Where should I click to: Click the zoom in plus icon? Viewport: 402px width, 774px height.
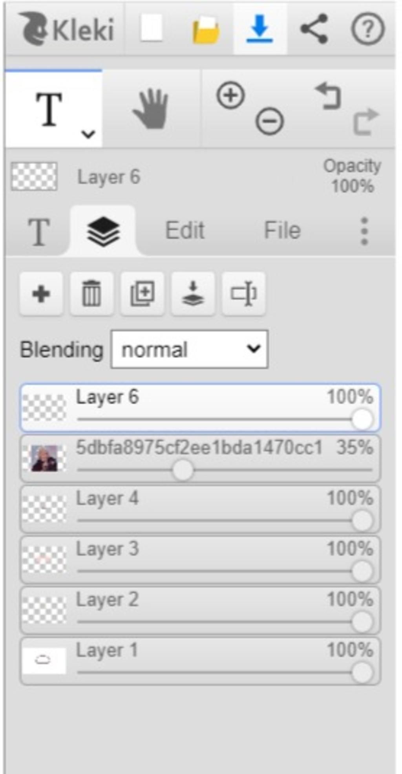[230, 95]
